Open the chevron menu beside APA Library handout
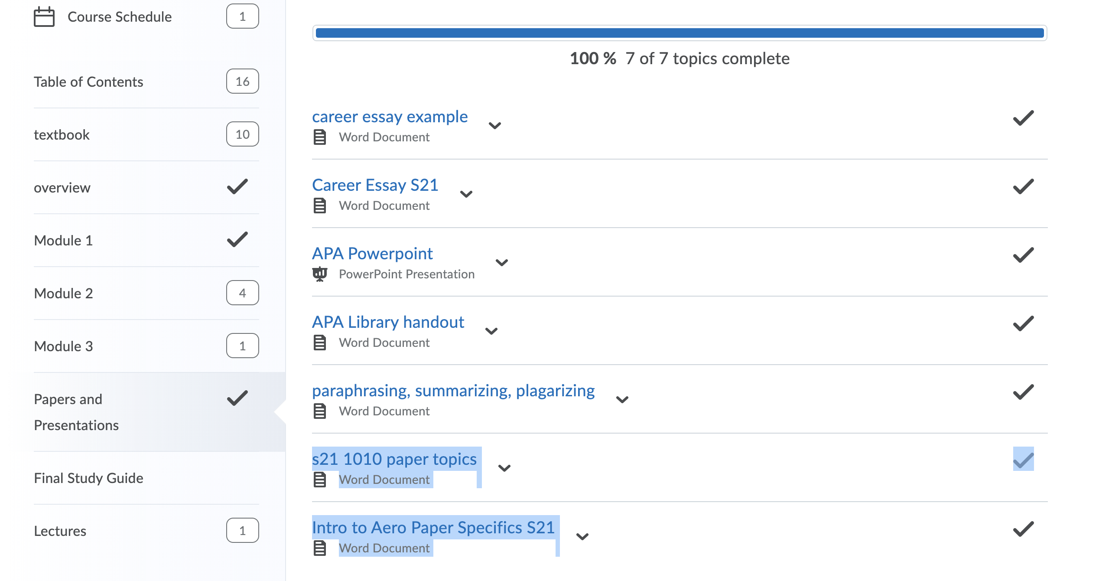The image size is (1112, 581). pos(491,331)
